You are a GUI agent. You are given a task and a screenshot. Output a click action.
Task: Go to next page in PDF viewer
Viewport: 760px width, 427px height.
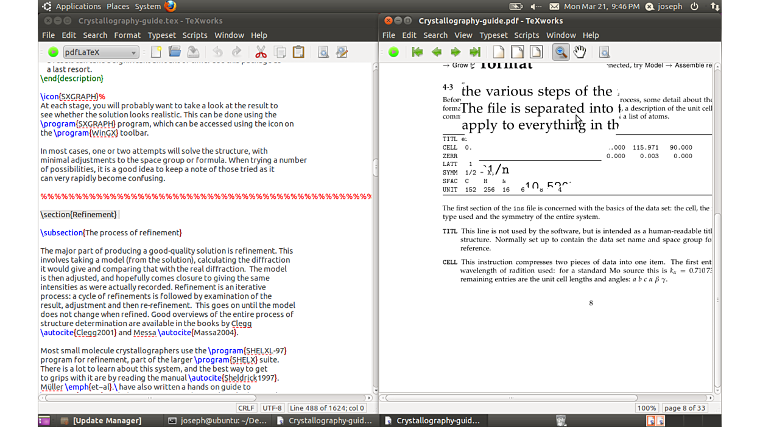tap(456, 52)
